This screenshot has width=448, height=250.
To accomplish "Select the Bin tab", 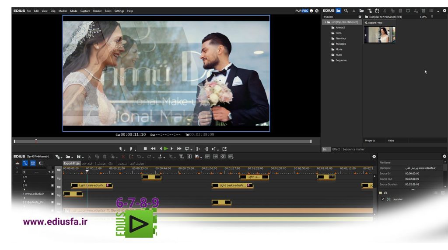I will pyautogui.click(x=325, y=149).
